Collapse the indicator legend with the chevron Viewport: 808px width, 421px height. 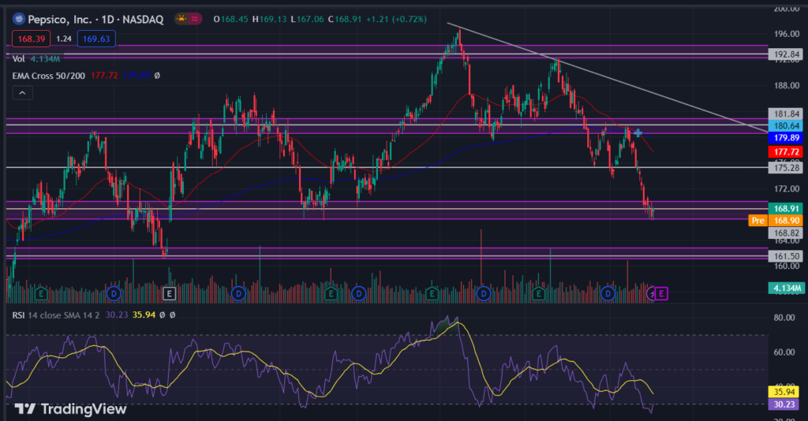[x=22, y=93]
